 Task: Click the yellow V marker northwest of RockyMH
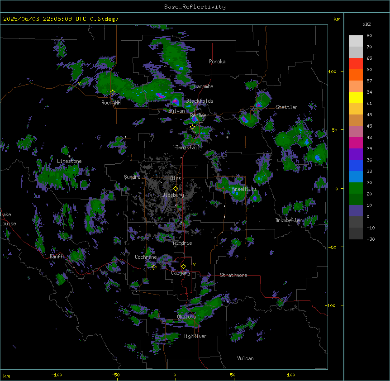[x=79, y=83]
